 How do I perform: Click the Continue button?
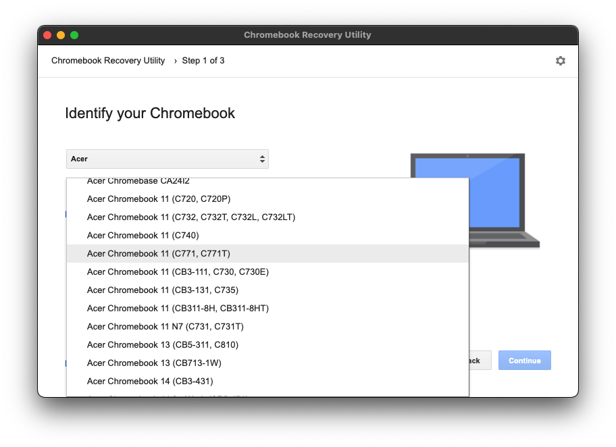[524, 360]
